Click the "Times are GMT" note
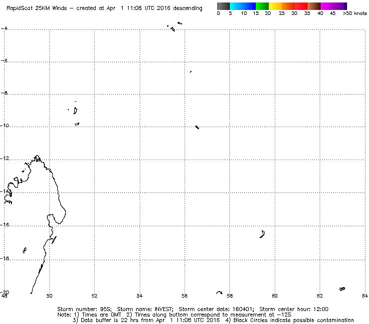This screenshot has width=369, height=324. [x=101, y=315]
